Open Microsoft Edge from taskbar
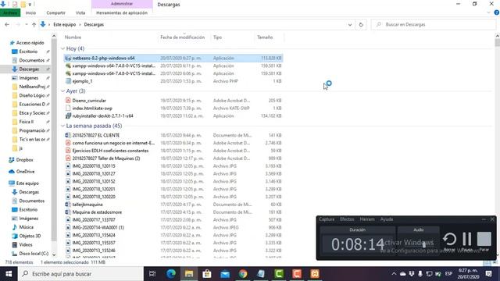 pyautogui.click(x=171, y=274)
